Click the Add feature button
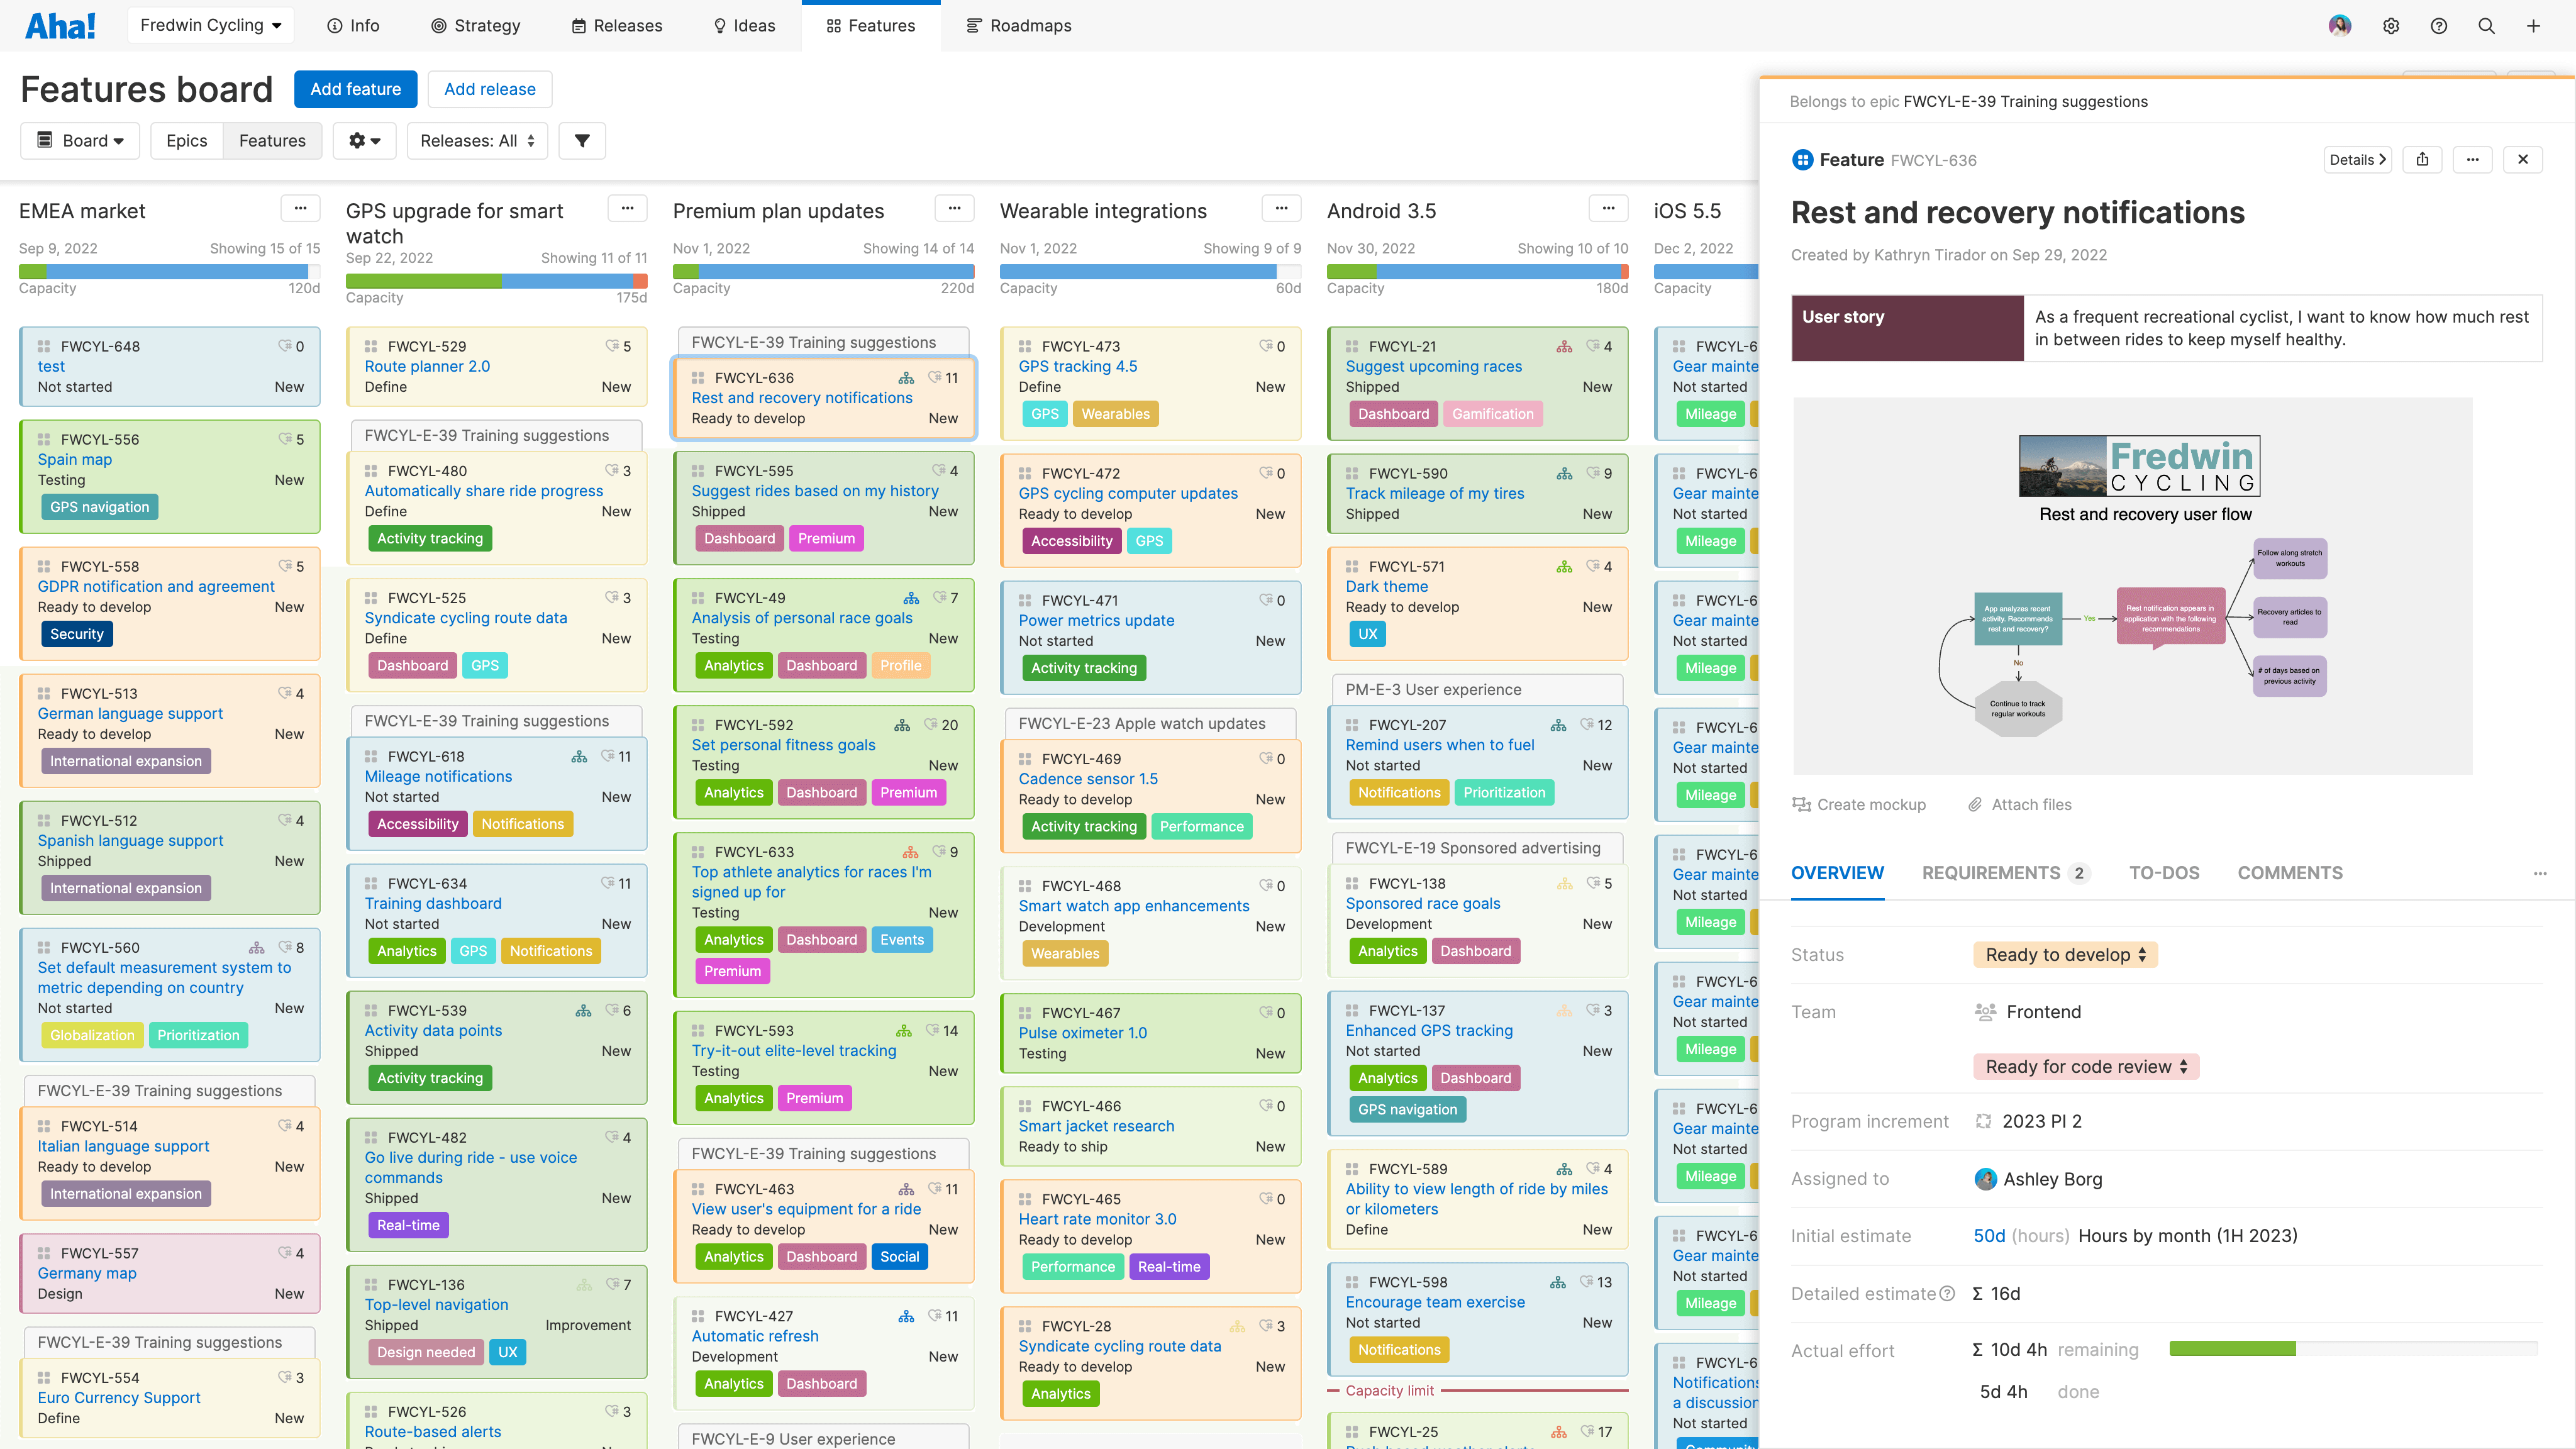2576x1449 pixels. 355,89
